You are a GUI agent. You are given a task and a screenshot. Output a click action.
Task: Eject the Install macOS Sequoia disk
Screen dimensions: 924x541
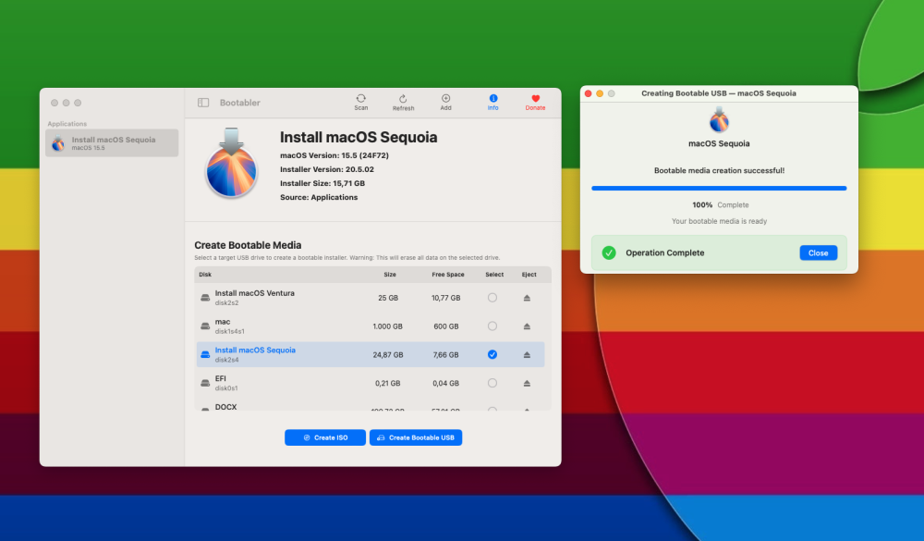527,354
